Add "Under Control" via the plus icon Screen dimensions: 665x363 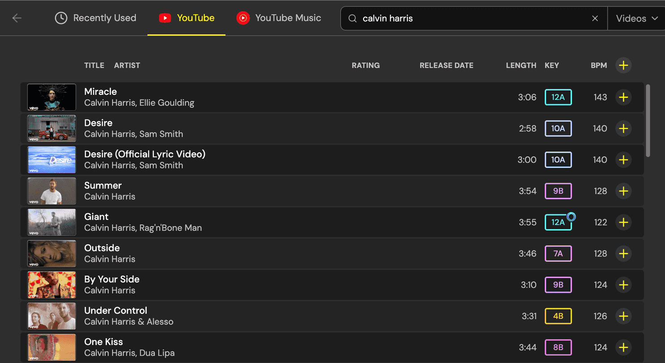point(623,316)
